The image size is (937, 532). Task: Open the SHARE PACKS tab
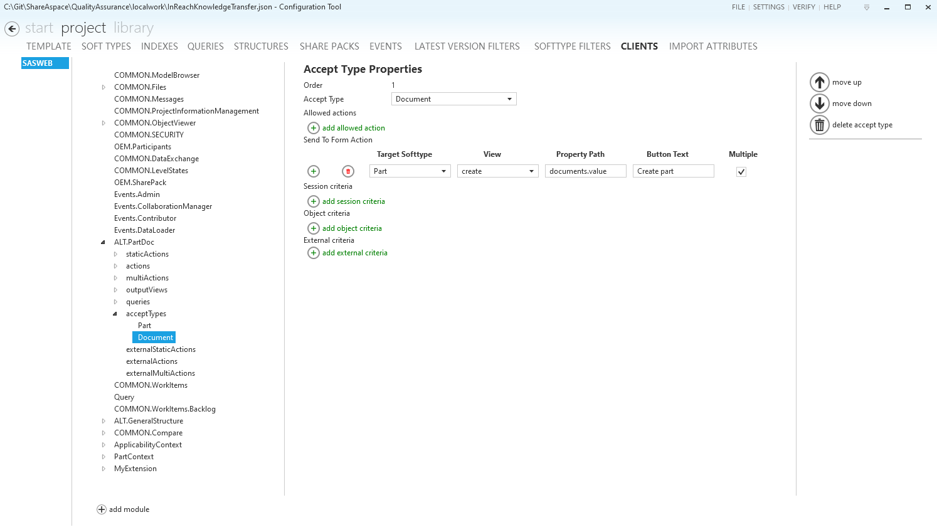[329, 46]
